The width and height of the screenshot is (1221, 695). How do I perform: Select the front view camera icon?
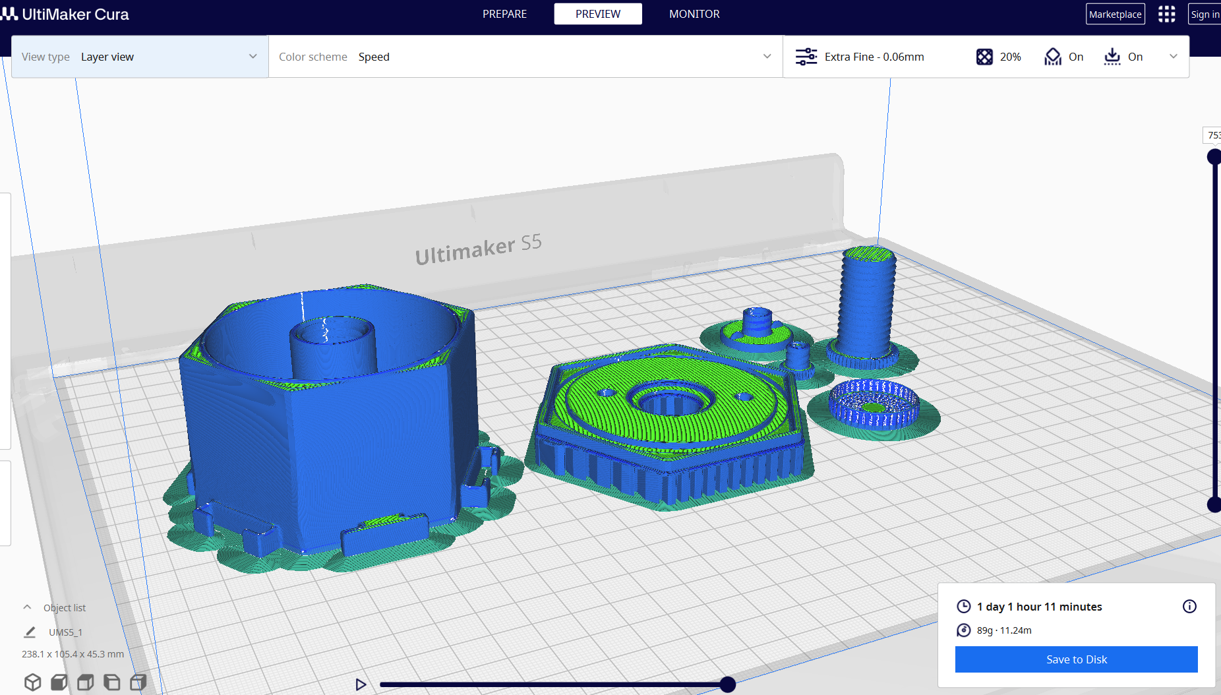59,682
